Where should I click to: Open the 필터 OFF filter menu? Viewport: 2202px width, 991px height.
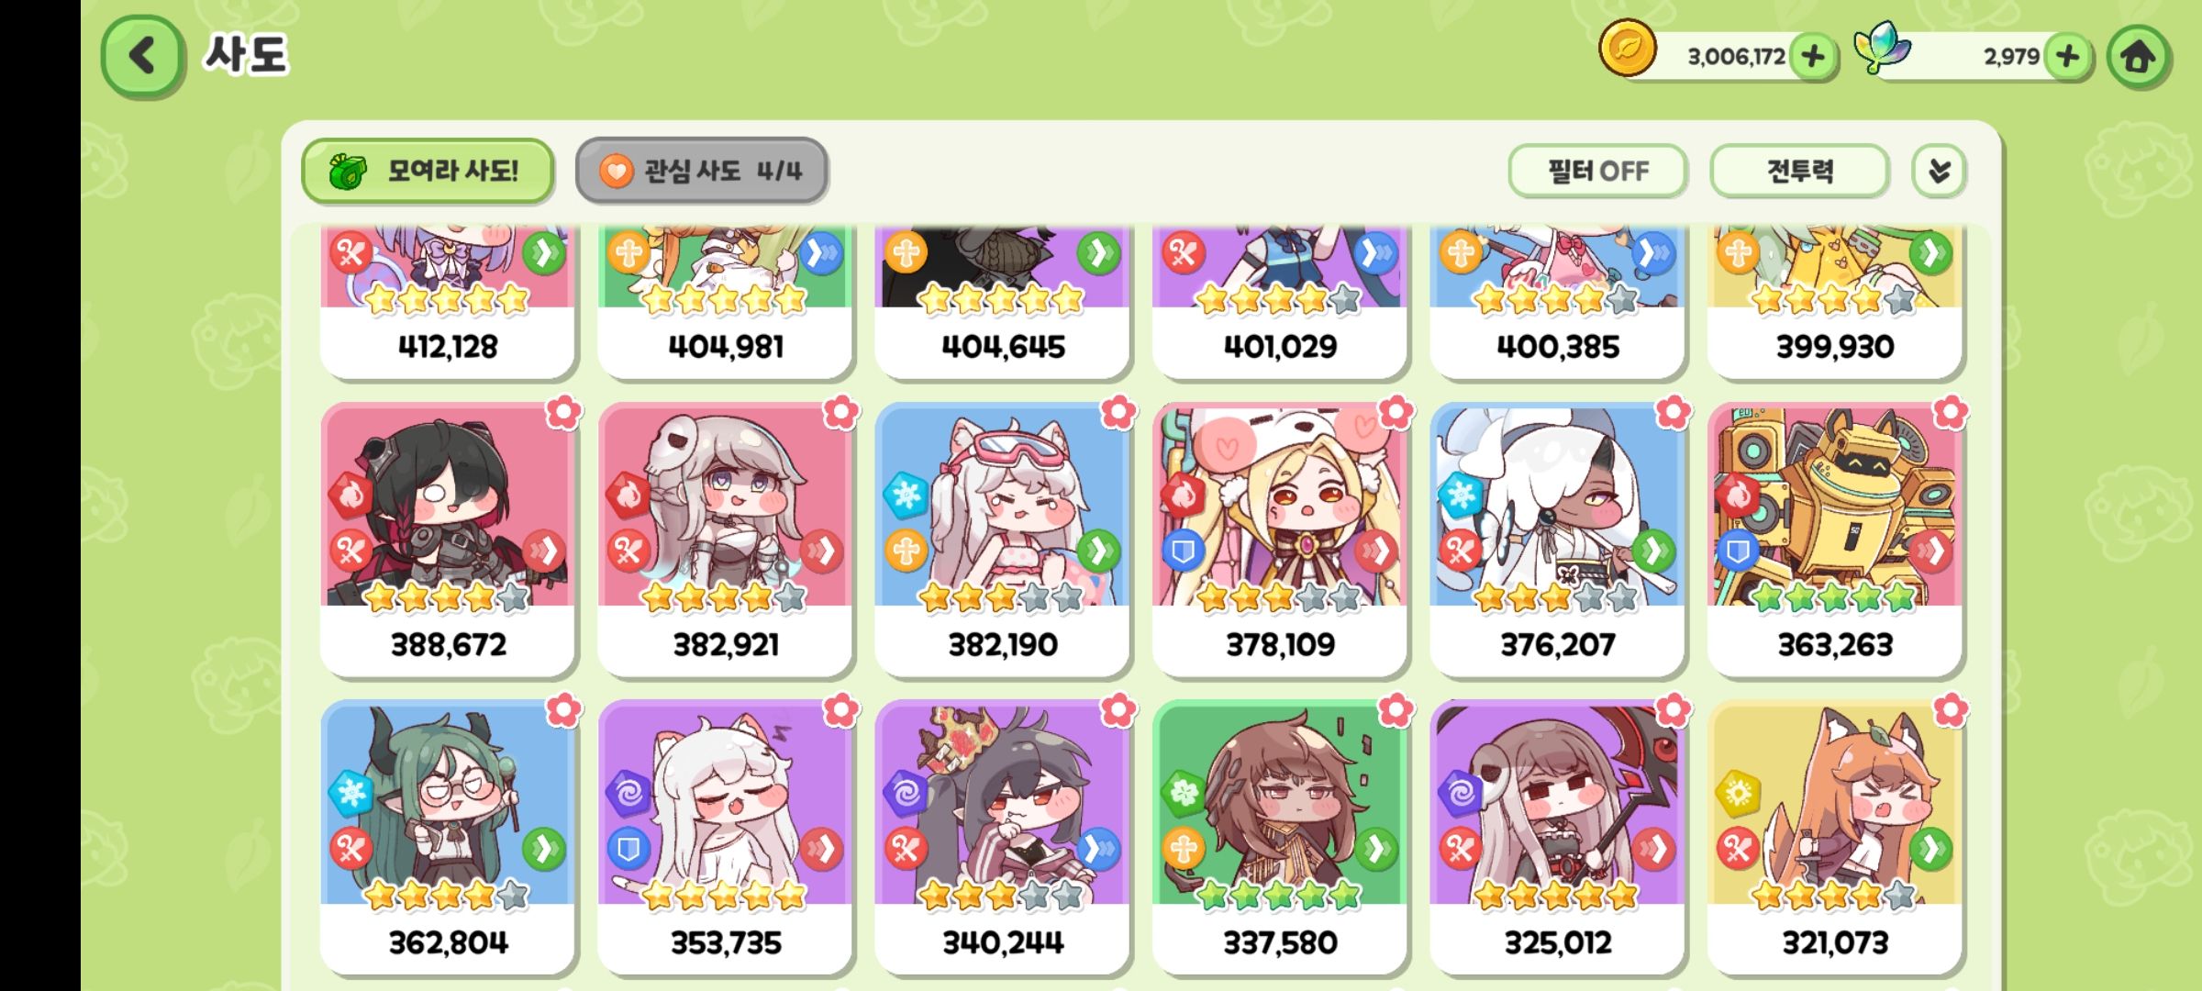pyautogui.click(x=1597, y=171)
